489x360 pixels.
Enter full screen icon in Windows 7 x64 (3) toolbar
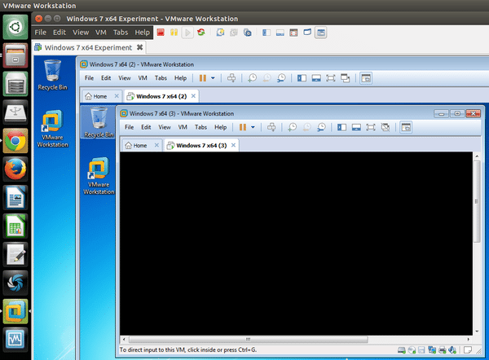[371, 127]
